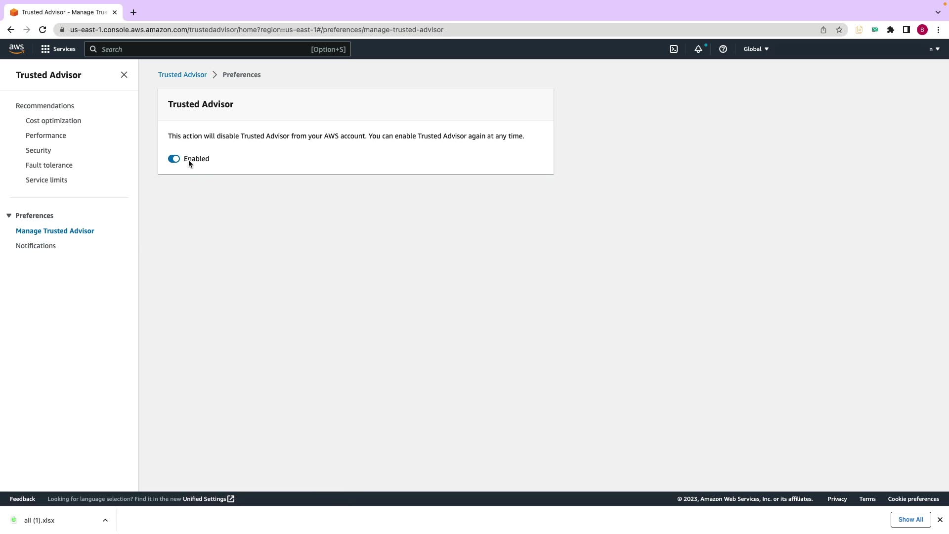Open AWS CloudShell terminal icon
Viewport: 949px width, 534px height.
674,49
